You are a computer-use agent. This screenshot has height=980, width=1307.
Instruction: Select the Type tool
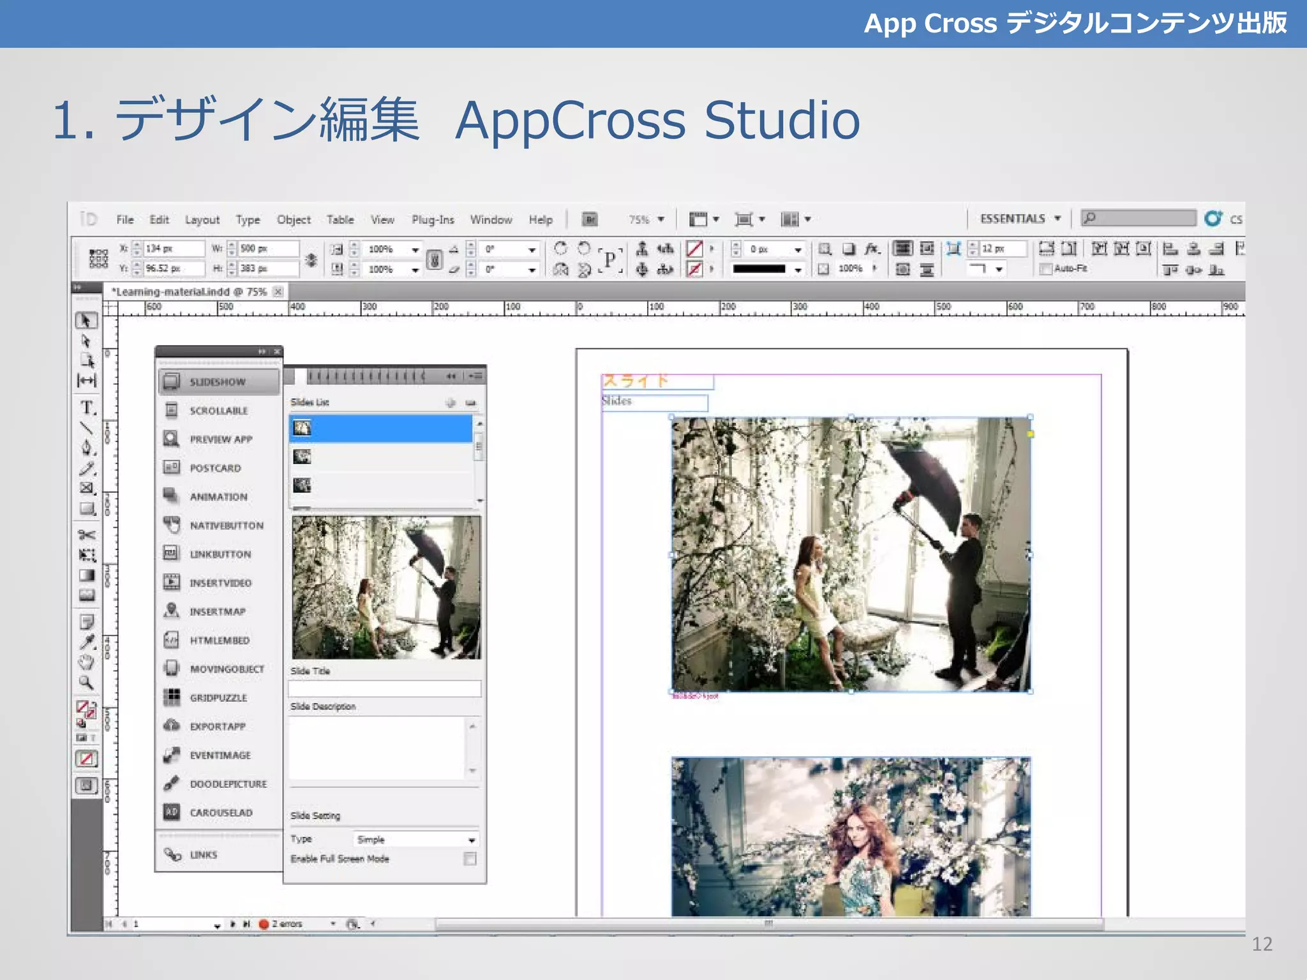[x=87, y=407]
